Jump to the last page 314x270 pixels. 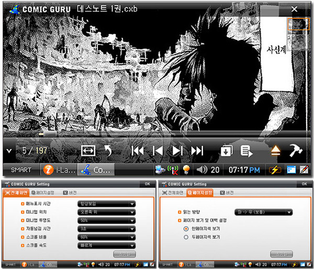[x=197, y=151]
